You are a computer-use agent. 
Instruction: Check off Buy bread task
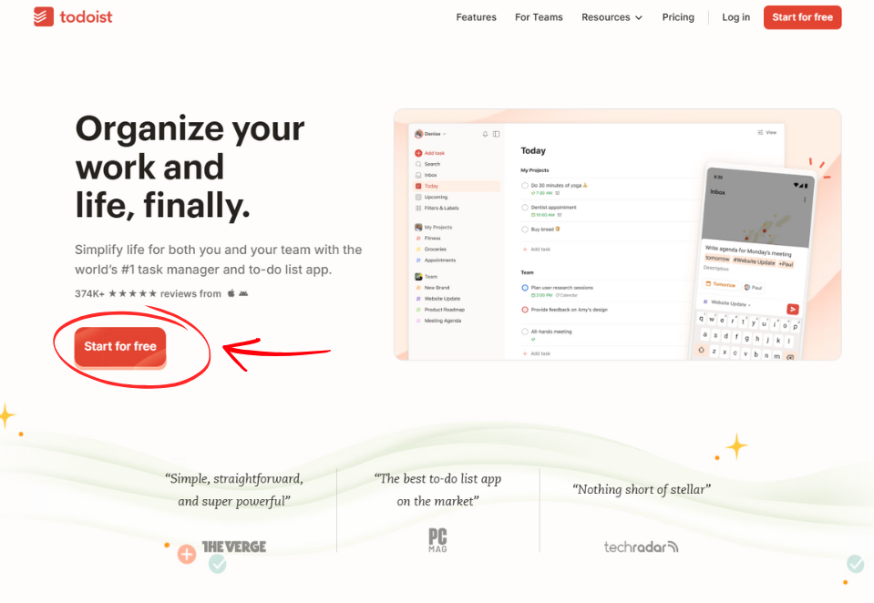pos(525,229)
